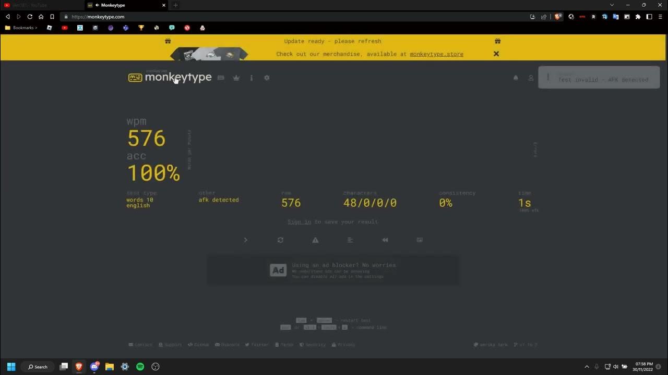
Task: Click the version number in the footer
Action: (526, 345)
